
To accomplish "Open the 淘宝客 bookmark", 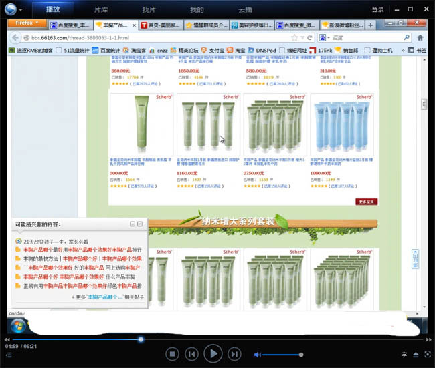I will click(135, 50).
